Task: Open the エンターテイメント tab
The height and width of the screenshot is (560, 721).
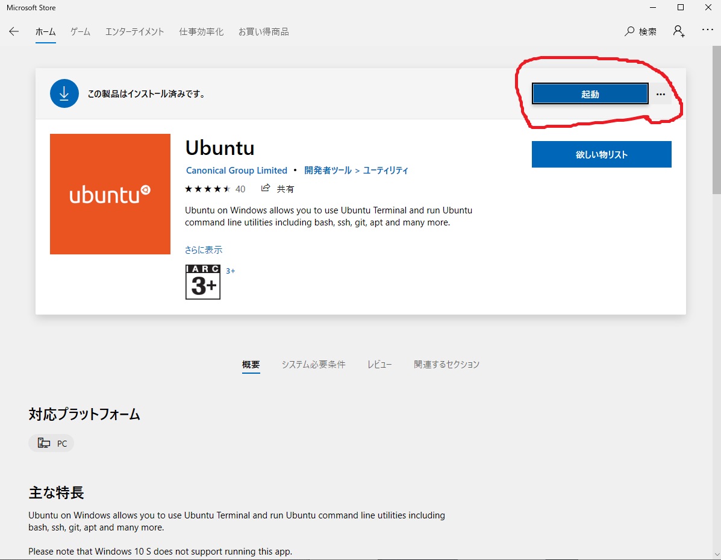Action: [x=135, y=32]
